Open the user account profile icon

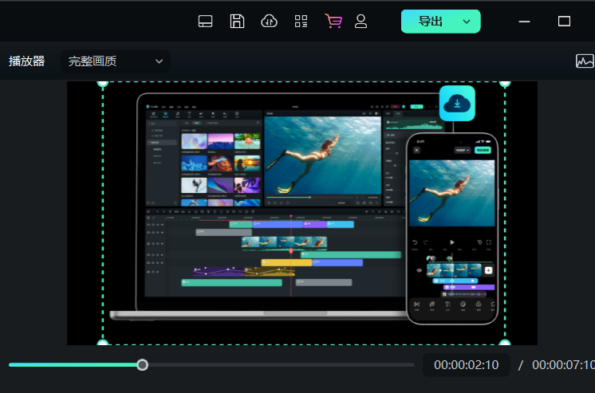pyautogui.click(x=361, y=22)
